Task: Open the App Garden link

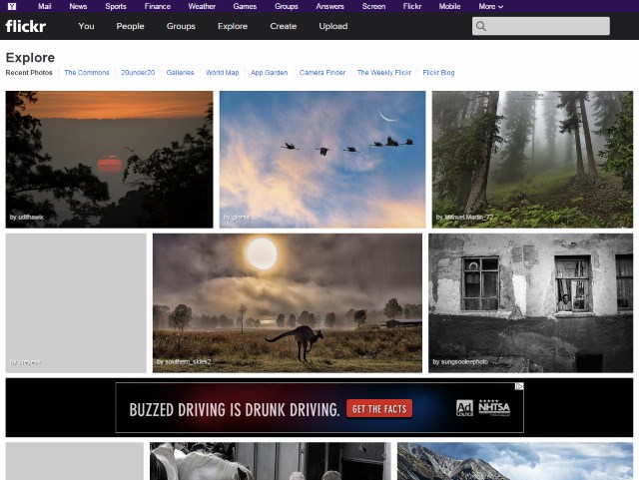Action: point(269,73)
